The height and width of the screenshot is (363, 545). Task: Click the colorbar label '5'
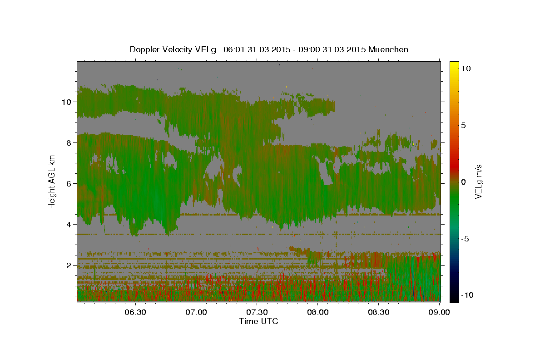(463, 125)
